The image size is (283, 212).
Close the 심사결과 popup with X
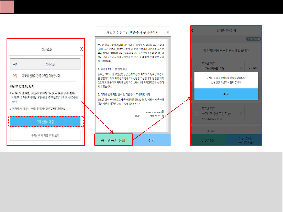tap(81, 49)
